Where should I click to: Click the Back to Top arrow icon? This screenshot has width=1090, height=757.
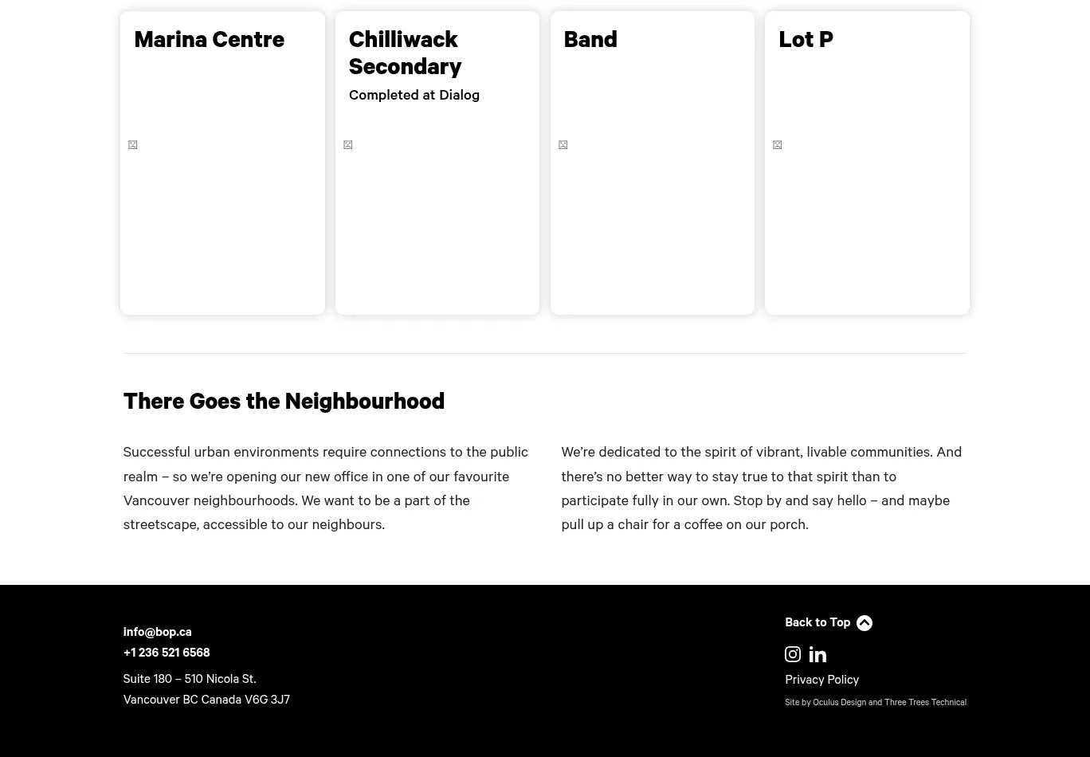tap(864, 623)
